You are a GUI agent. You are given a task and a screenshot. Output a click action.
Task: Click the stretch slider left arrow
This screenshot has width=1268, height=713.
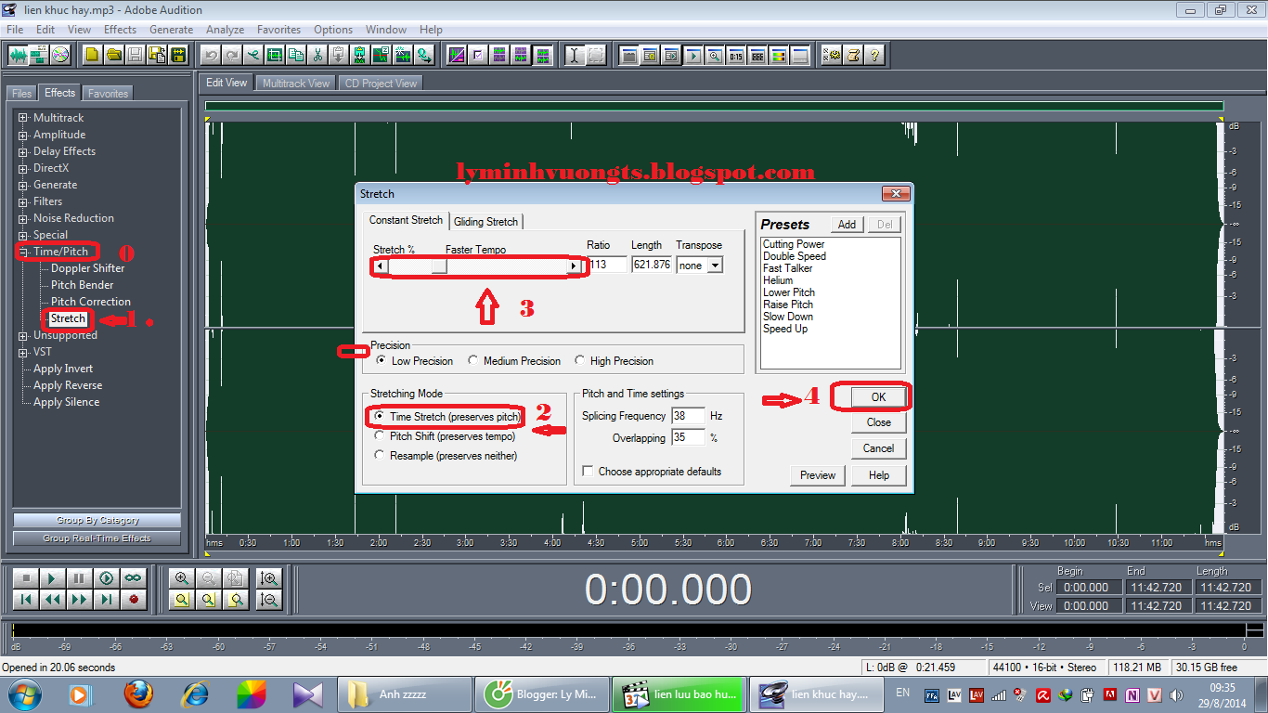pyautogui.click(x=380, y=266)
